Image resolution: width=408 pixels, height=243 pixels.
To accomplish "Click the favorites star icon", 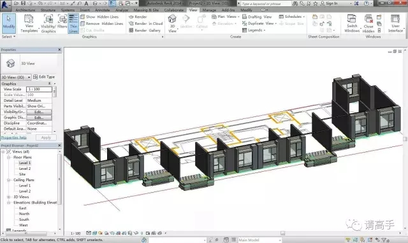I will click(x=316, y=3).
